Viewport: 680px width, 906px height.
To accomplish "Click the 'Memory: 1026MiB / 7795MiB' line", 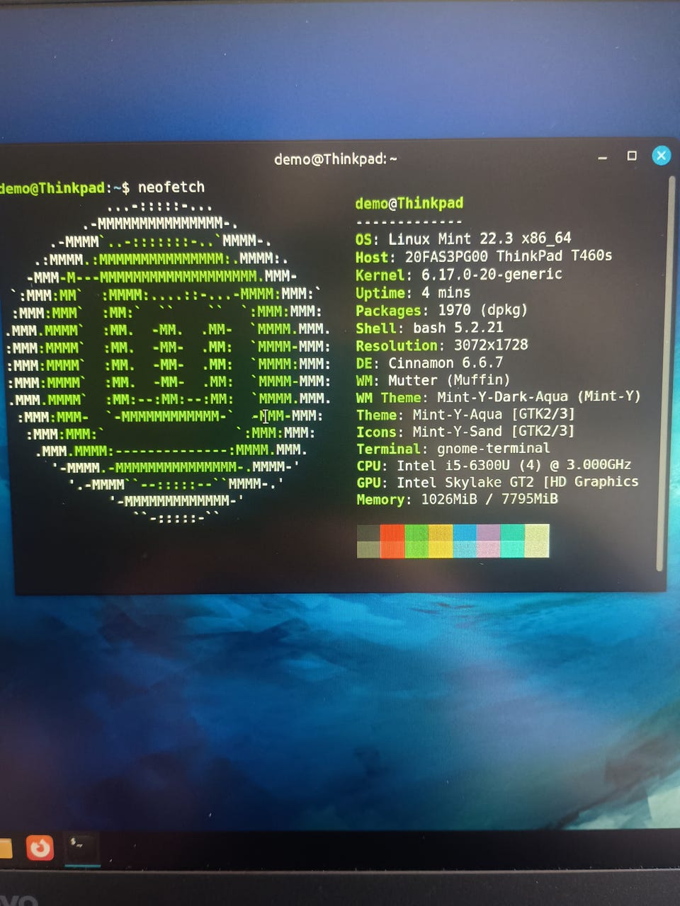I will [457, 500].
